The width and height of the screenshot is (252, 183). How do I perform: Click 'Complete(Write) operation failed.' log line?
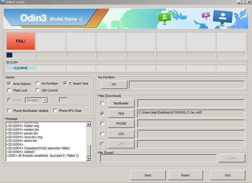click(38, 148)
